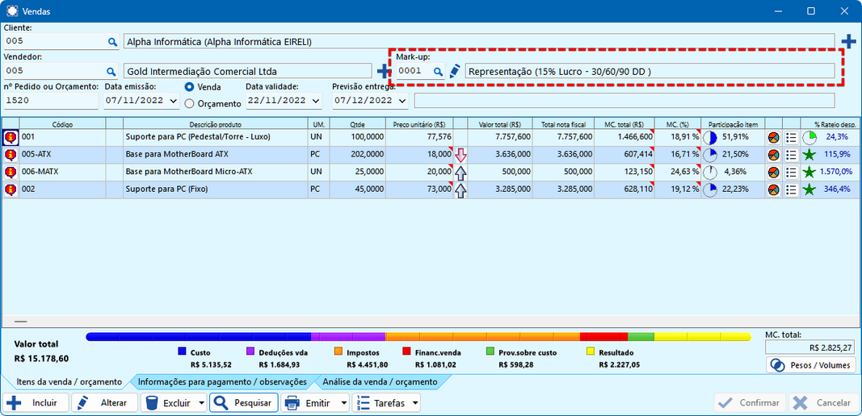862x416 pixels.
Task: Open the Previsão entrega date dropdown
Action: point(403,101)
